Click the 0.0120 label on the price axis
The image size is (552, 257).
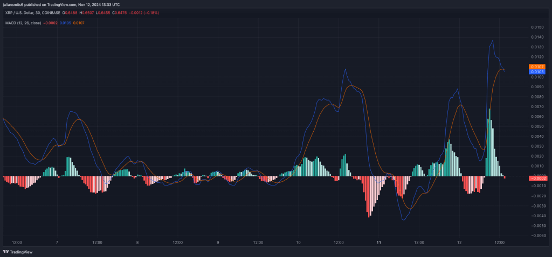pos(537,57)
